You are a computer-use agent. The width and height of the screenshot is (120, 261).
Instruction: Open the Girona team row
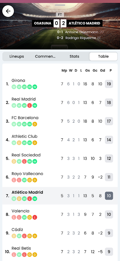[60, 84]
